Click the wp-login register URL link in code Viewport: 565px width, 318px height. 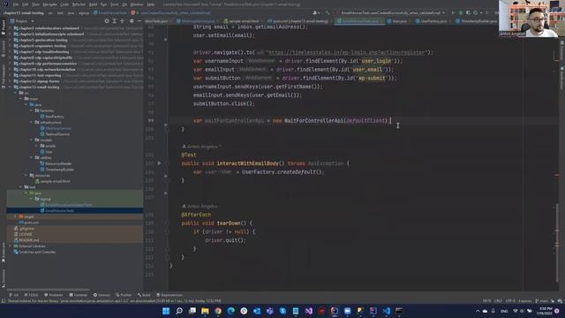click(347, 53)
